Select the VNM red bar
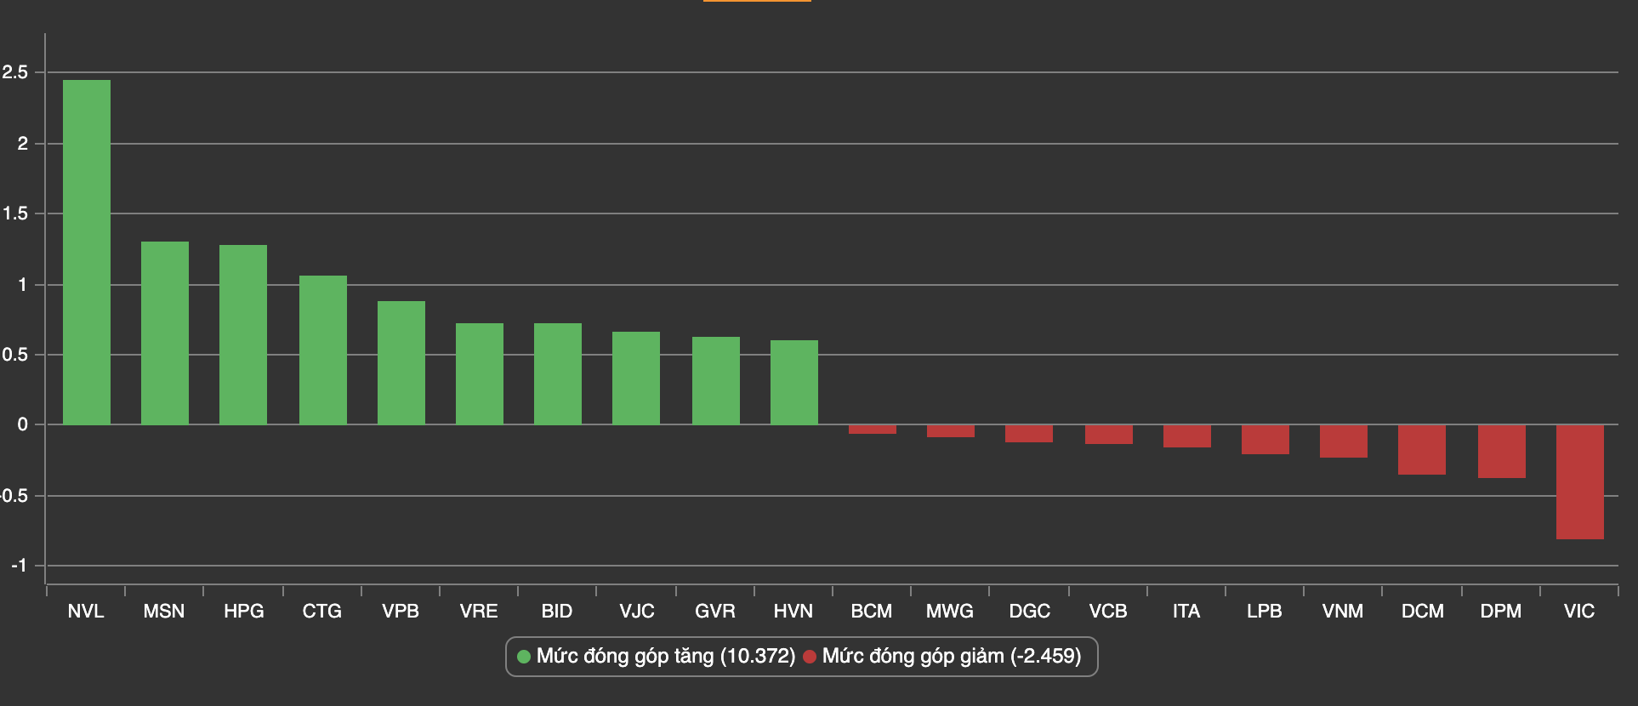 pyautogui.click(x=1344, y=441)
